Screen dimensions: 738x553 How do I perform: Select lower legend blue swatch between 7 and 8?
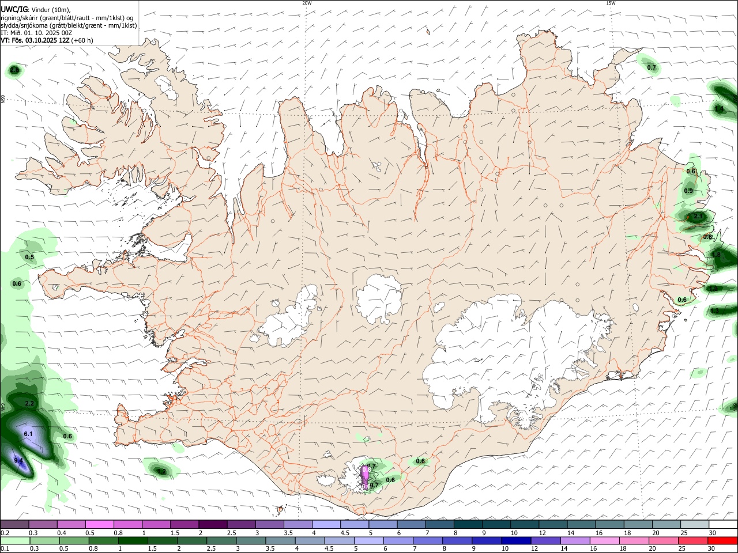(x=428, y=540)
